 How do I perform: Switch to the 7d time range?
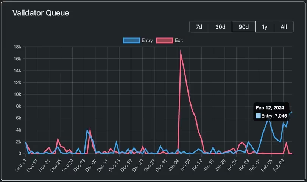[x=199, y=27]
